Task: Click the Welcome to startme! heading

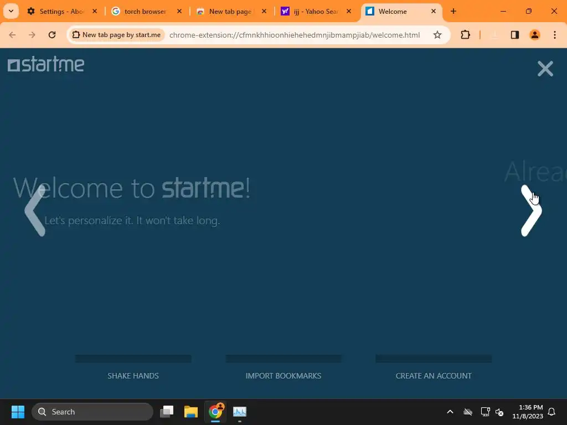Action: [x=132, y=188]
